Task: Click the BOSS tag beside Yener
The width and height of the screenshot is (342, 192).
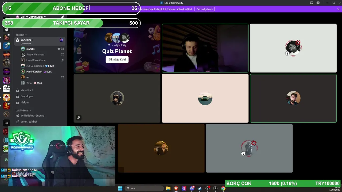Action: (x=38, y=83)
